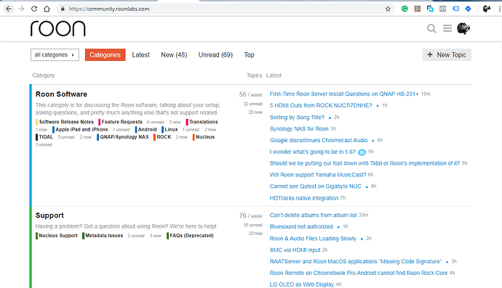
Task: Click the user avatar profile picture
Action: pyautogui.click(x=463, y=28)
